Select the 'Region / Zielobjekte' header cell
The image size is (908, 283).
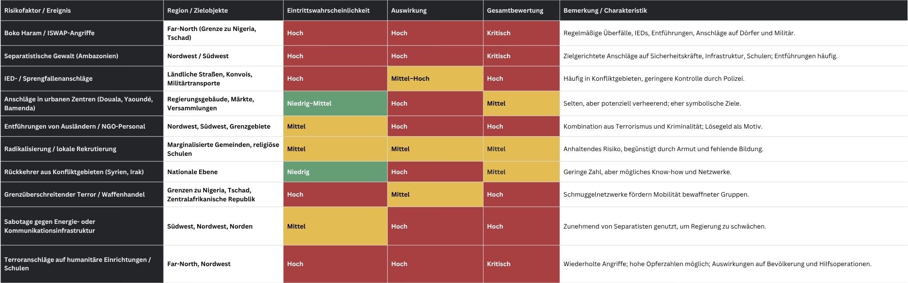click(197, 10)
